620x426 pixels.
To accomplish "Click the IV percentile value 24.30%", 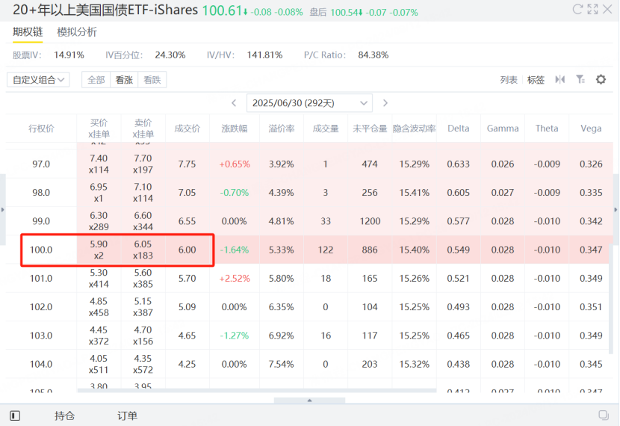I will [x=170, y=55].
